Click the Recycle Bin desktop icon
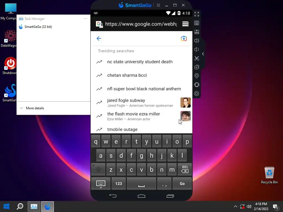Viewport: 283px width, 212px height. 269,175
